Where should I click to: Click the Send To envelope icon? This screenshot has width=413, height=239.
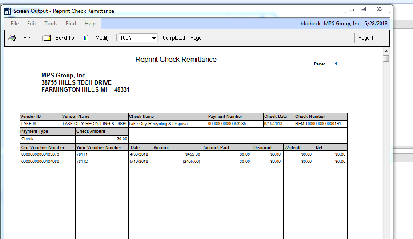click(x=47, y=38)
